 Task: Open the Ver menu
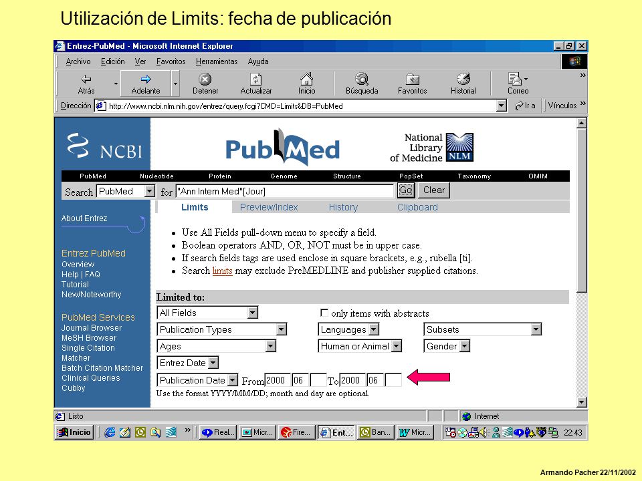tap(140, 61)
